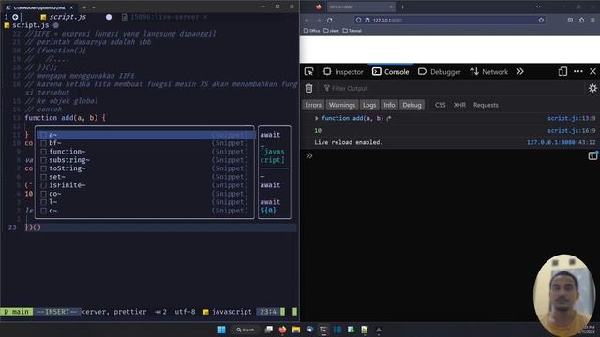Screen dimensions: 600x337
Task: Open a new Firefox tab
Action: pos(402,7)
